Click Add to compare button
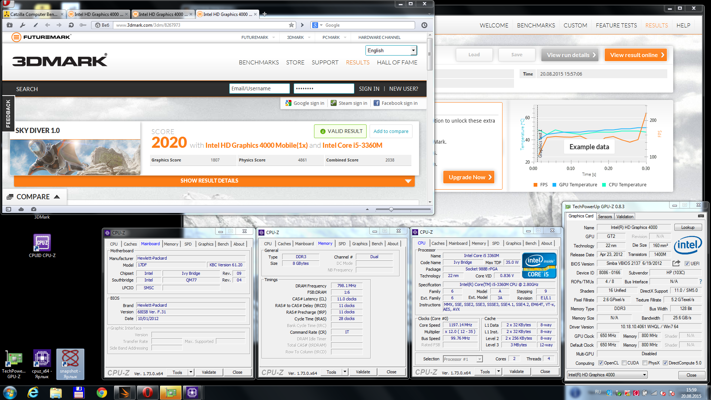This screenshot has height=400, width=711. coord(391,131)
